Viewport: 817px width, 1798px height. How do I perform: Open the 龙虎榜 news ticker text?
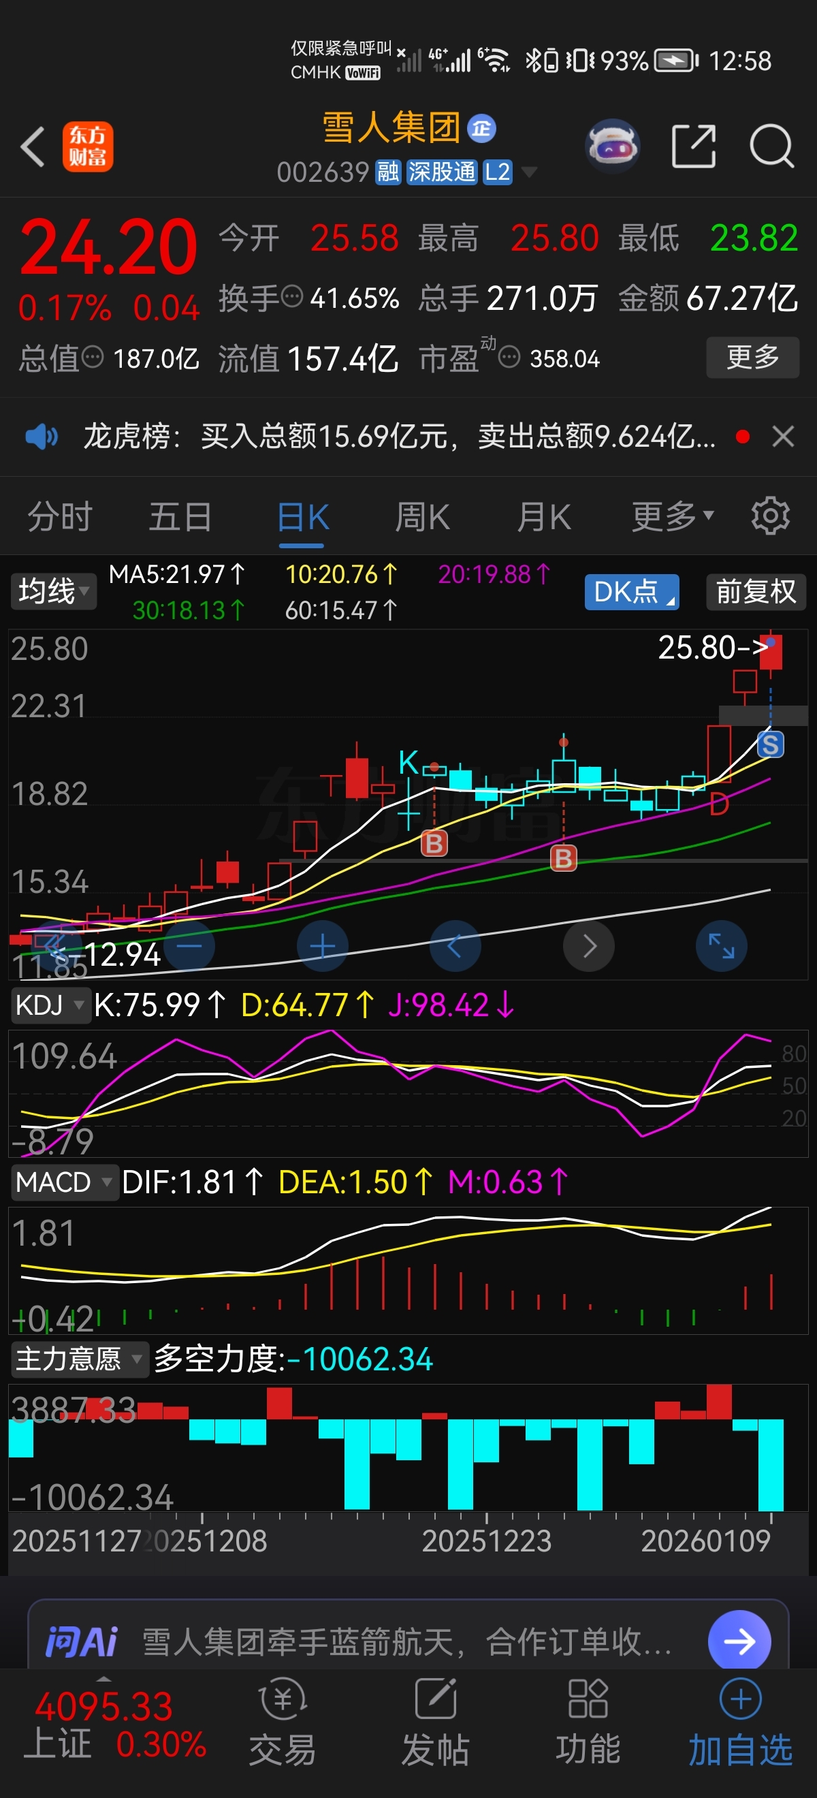click(x=399, y=437)
